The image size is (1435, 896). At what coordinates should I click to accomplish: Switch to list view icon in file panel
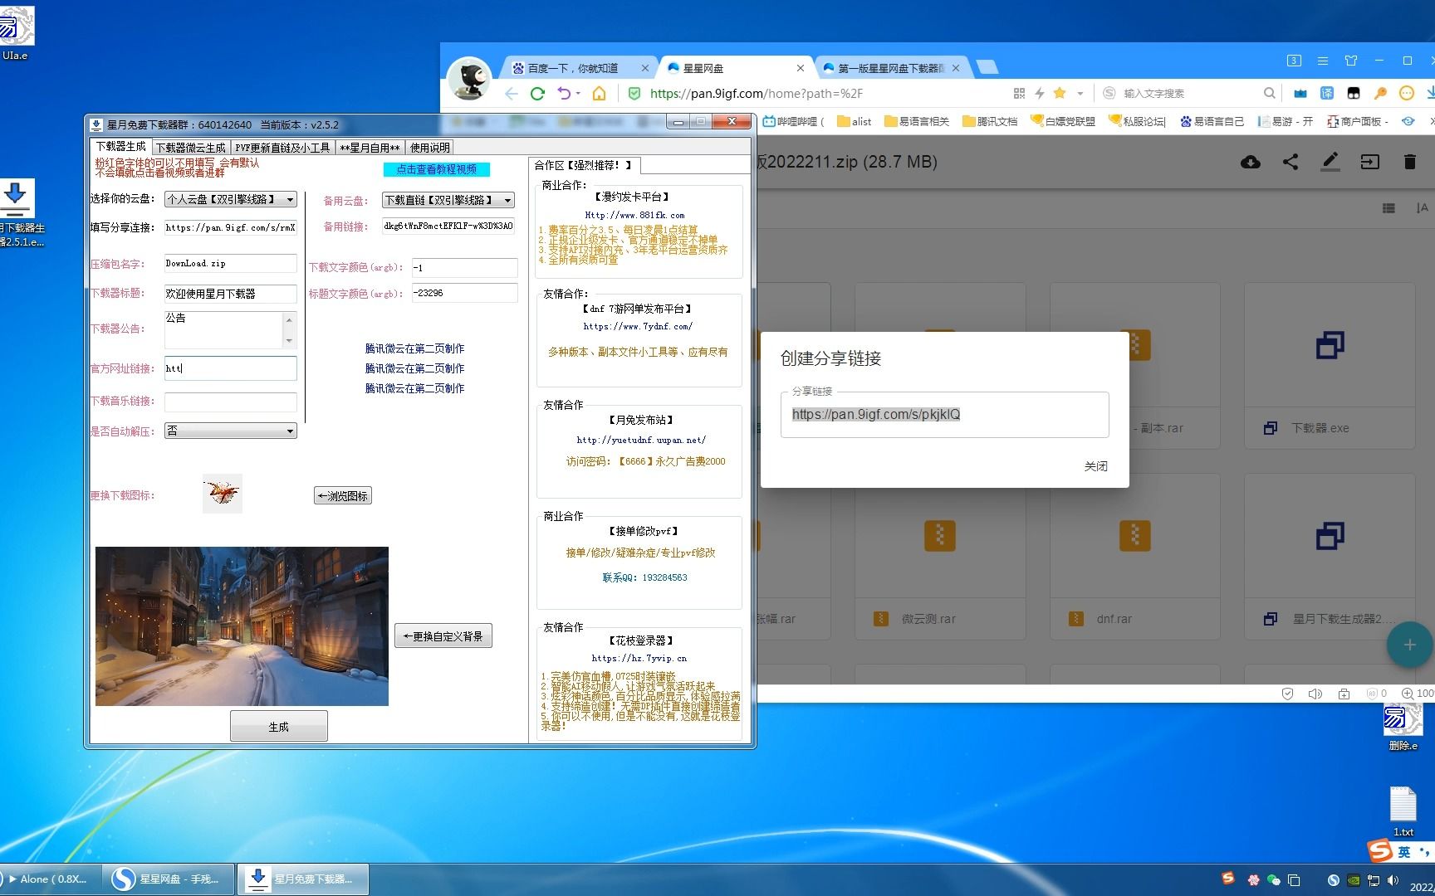tap(1388, 208)
